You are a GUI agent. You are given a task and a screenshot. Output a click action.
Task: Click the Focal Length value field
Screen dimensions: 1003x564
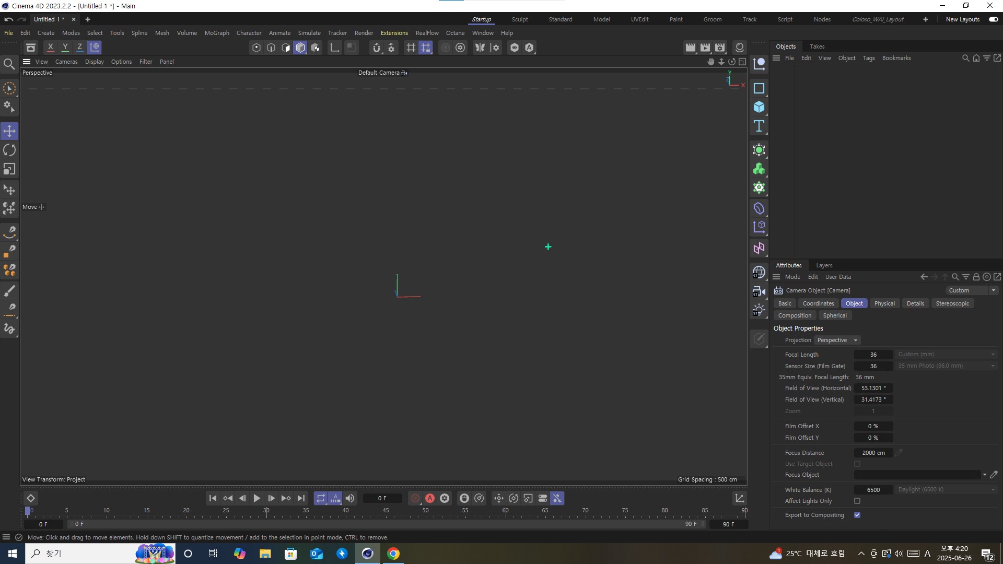[873, 355]
